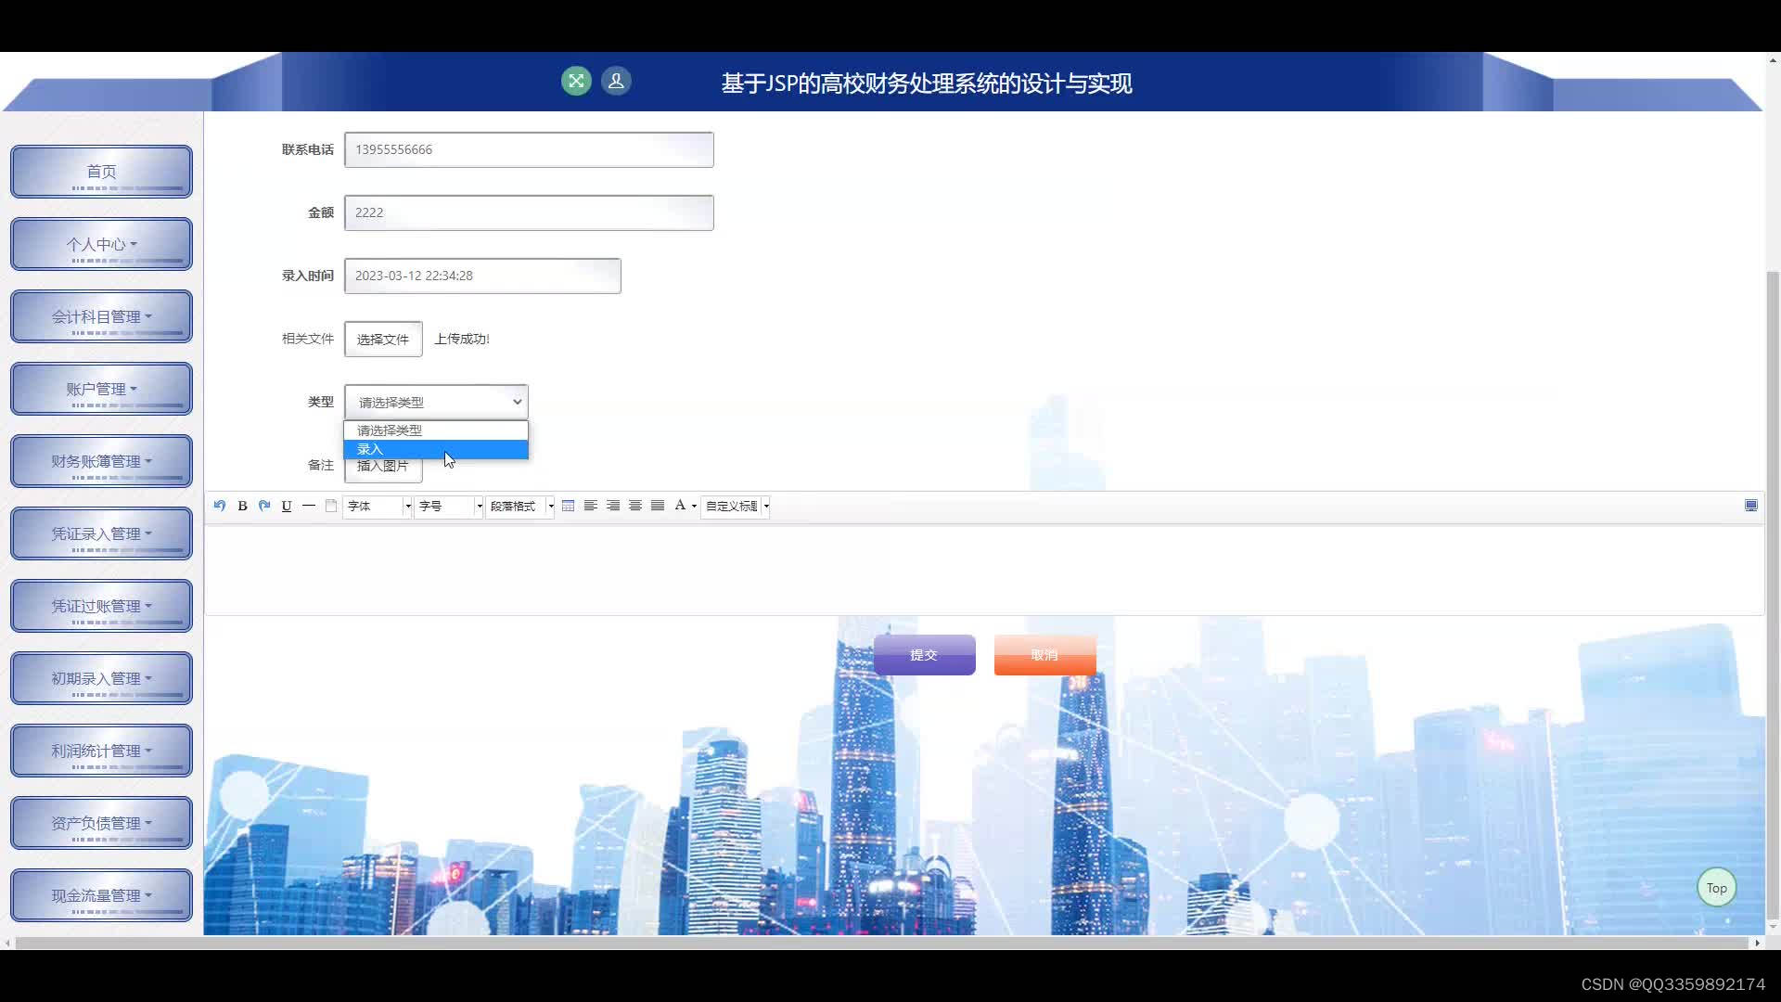1781x1002 pixels.
Task: Expand the 凭证过账管理 sidebar menu
Action: coord(101,606)
